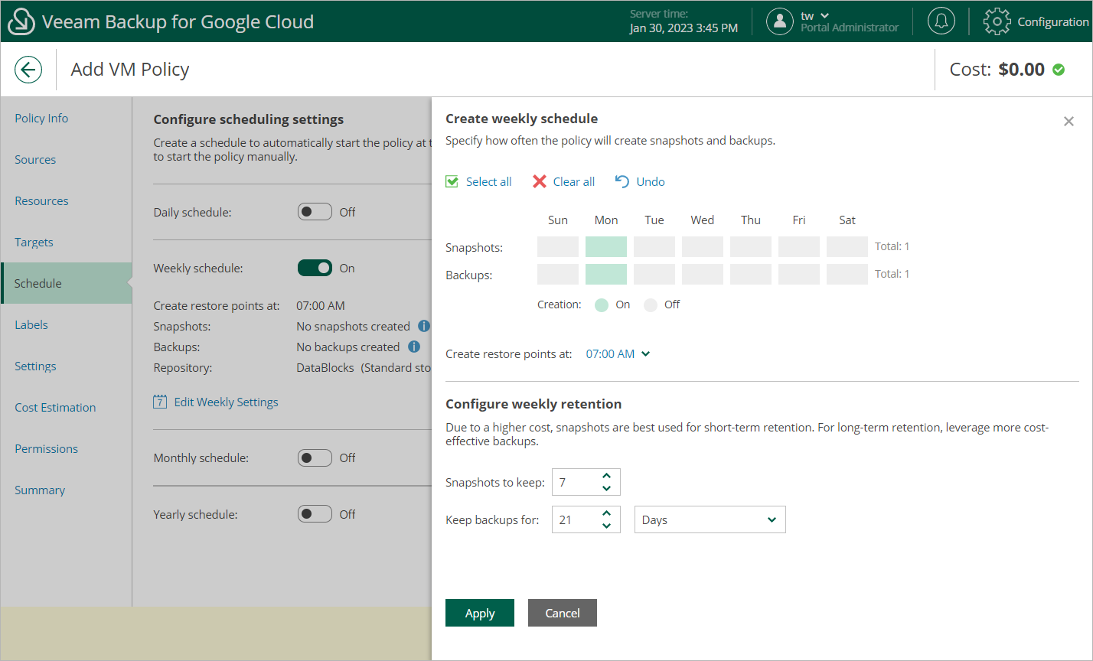Open the 07:00 AM time dropdown
The image size is (1093, 661).
(x=618, y=354)
